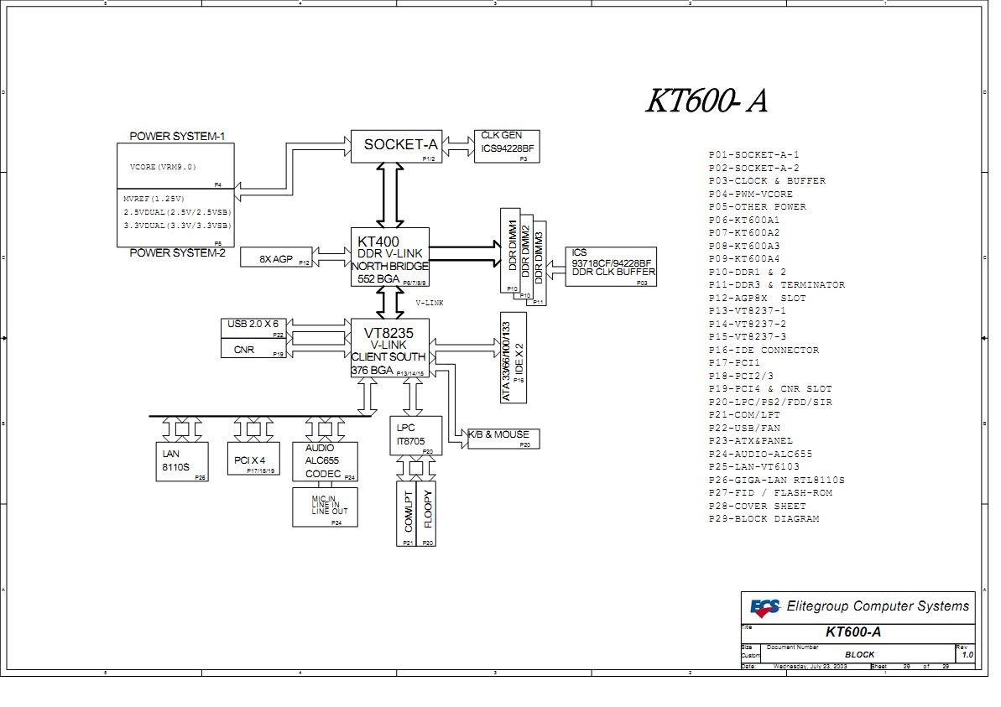Select the K/B & MOUSE block
The height and width of the screenshot is (707, 1001).
[503, 439]
